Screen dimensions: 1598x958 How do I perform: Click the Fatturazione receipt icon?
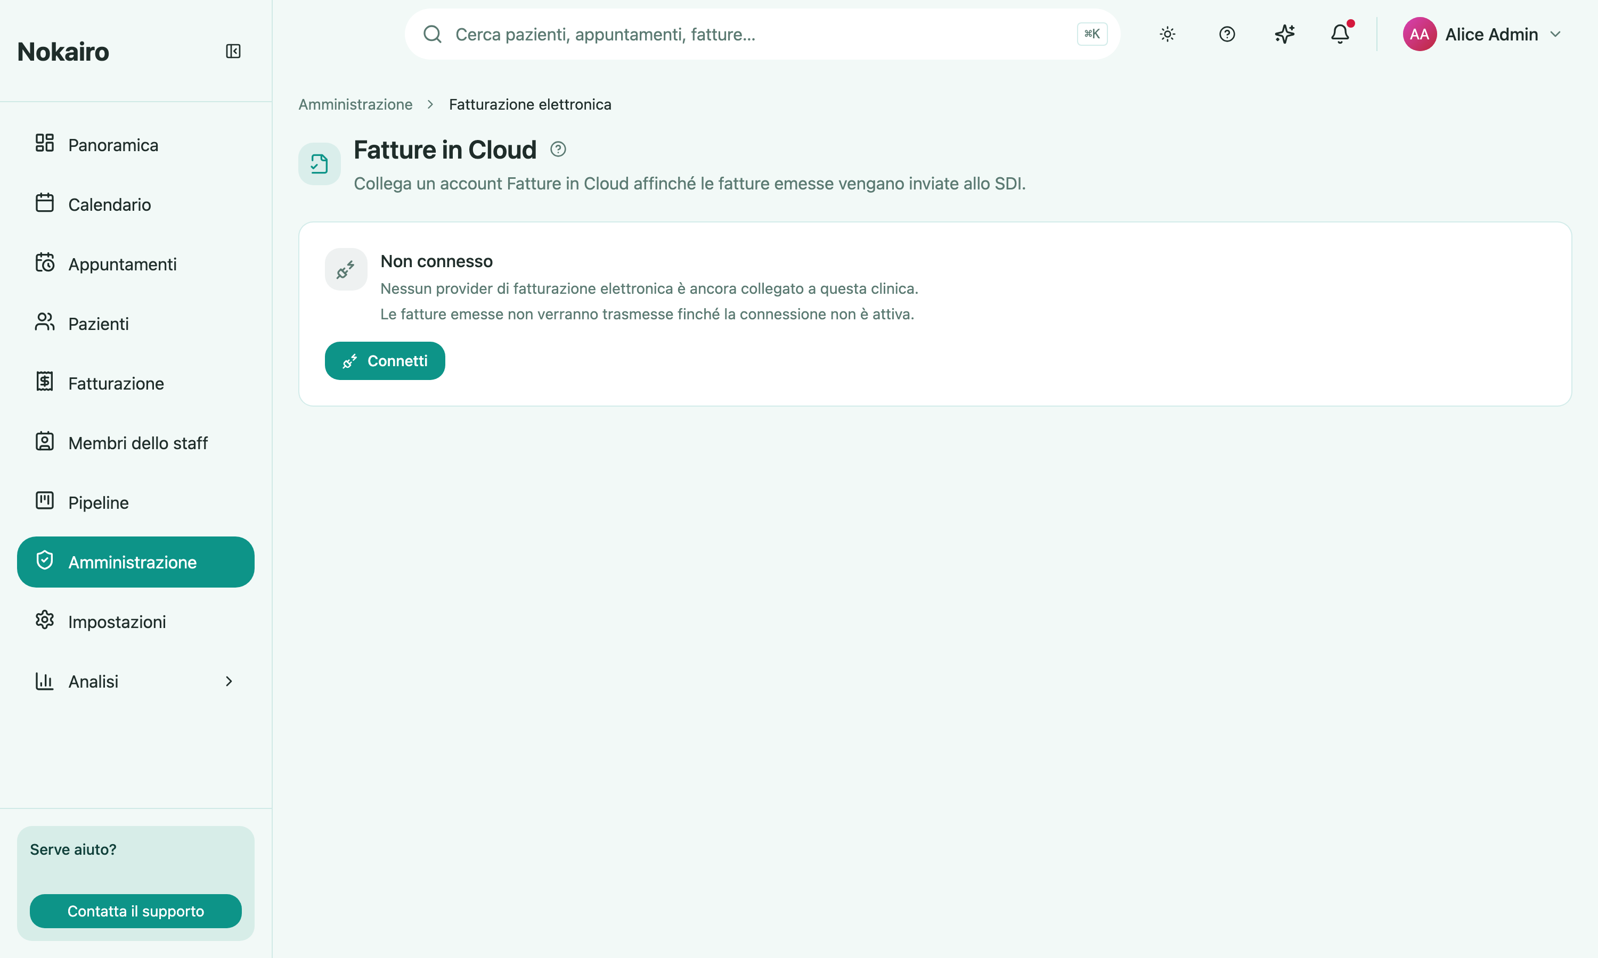pyautogui.click(x=45, y=382)
